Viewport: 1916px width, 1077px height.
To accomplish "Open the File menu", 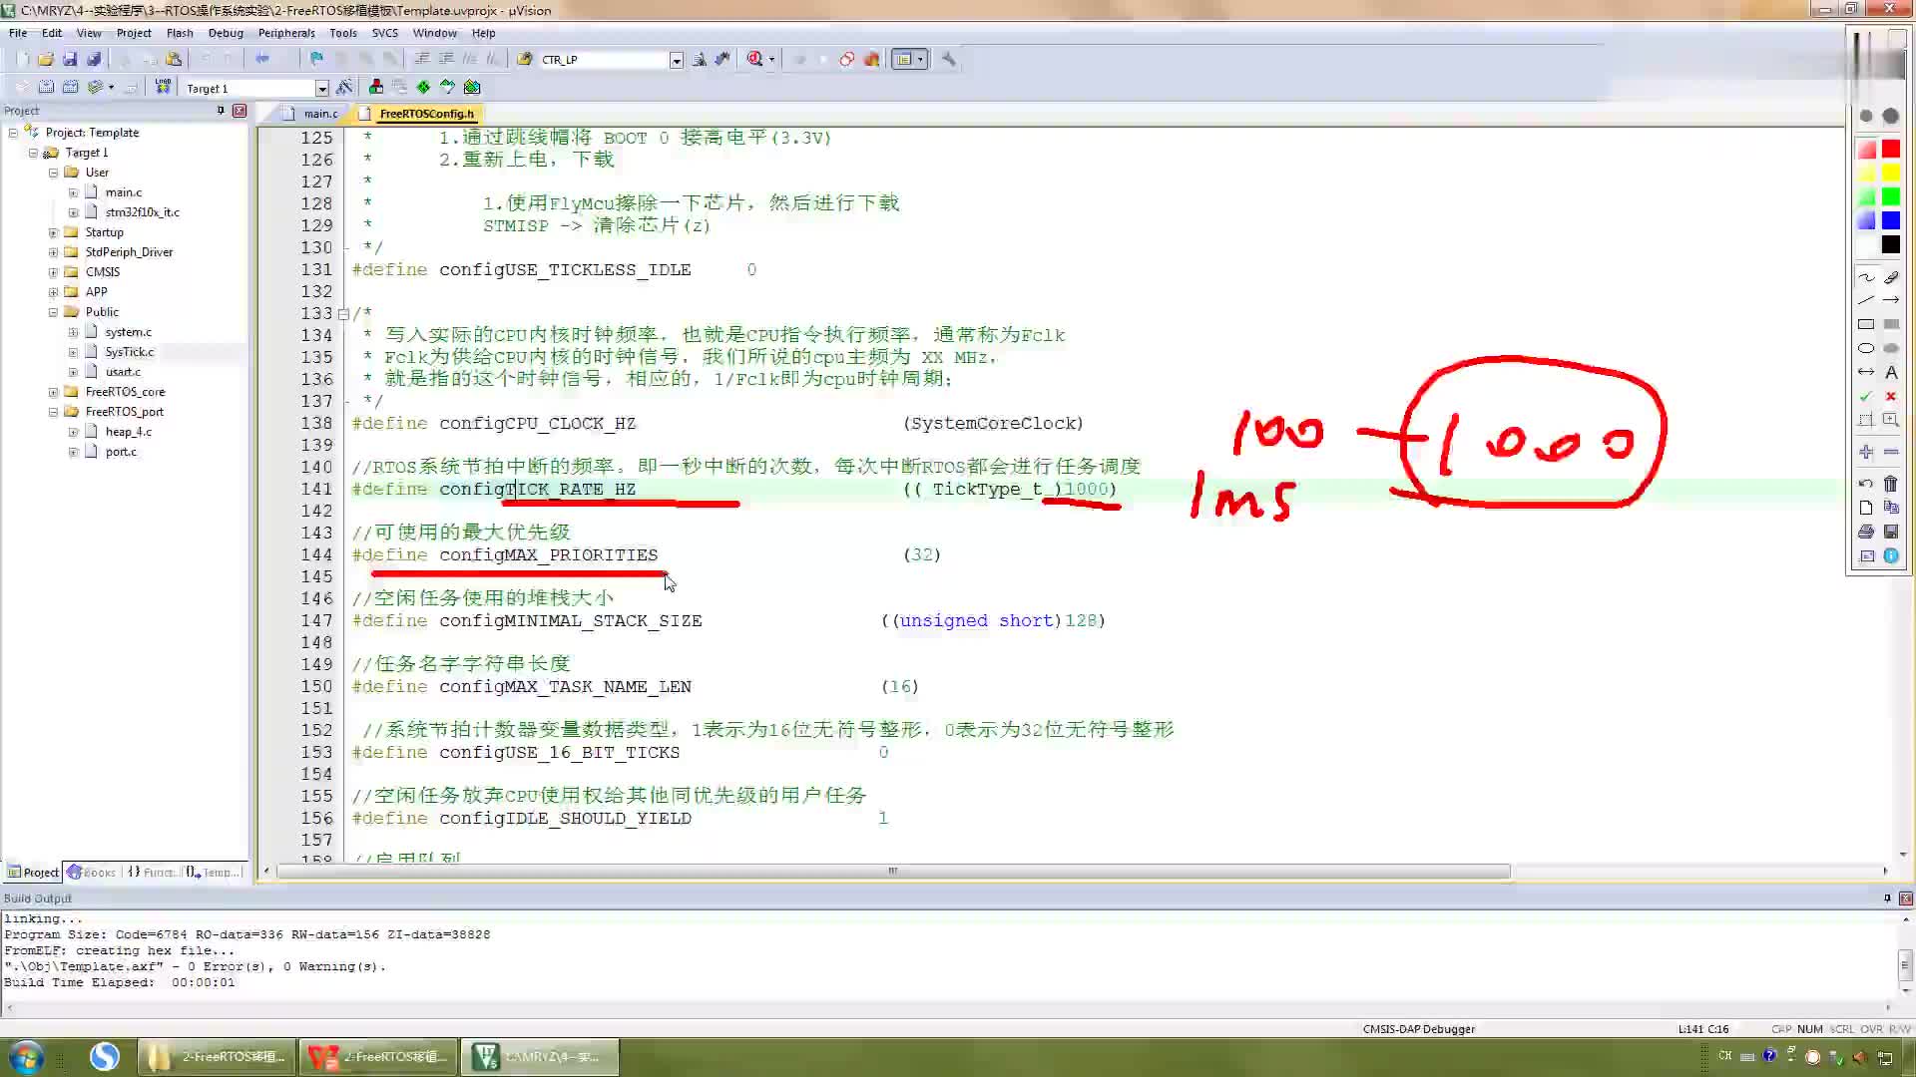I will click(18, 33).
